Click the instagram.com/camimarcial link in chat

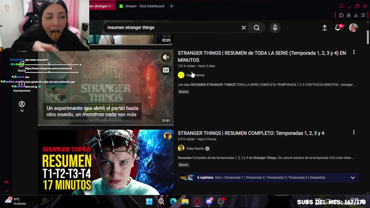(x=48, y=68)
